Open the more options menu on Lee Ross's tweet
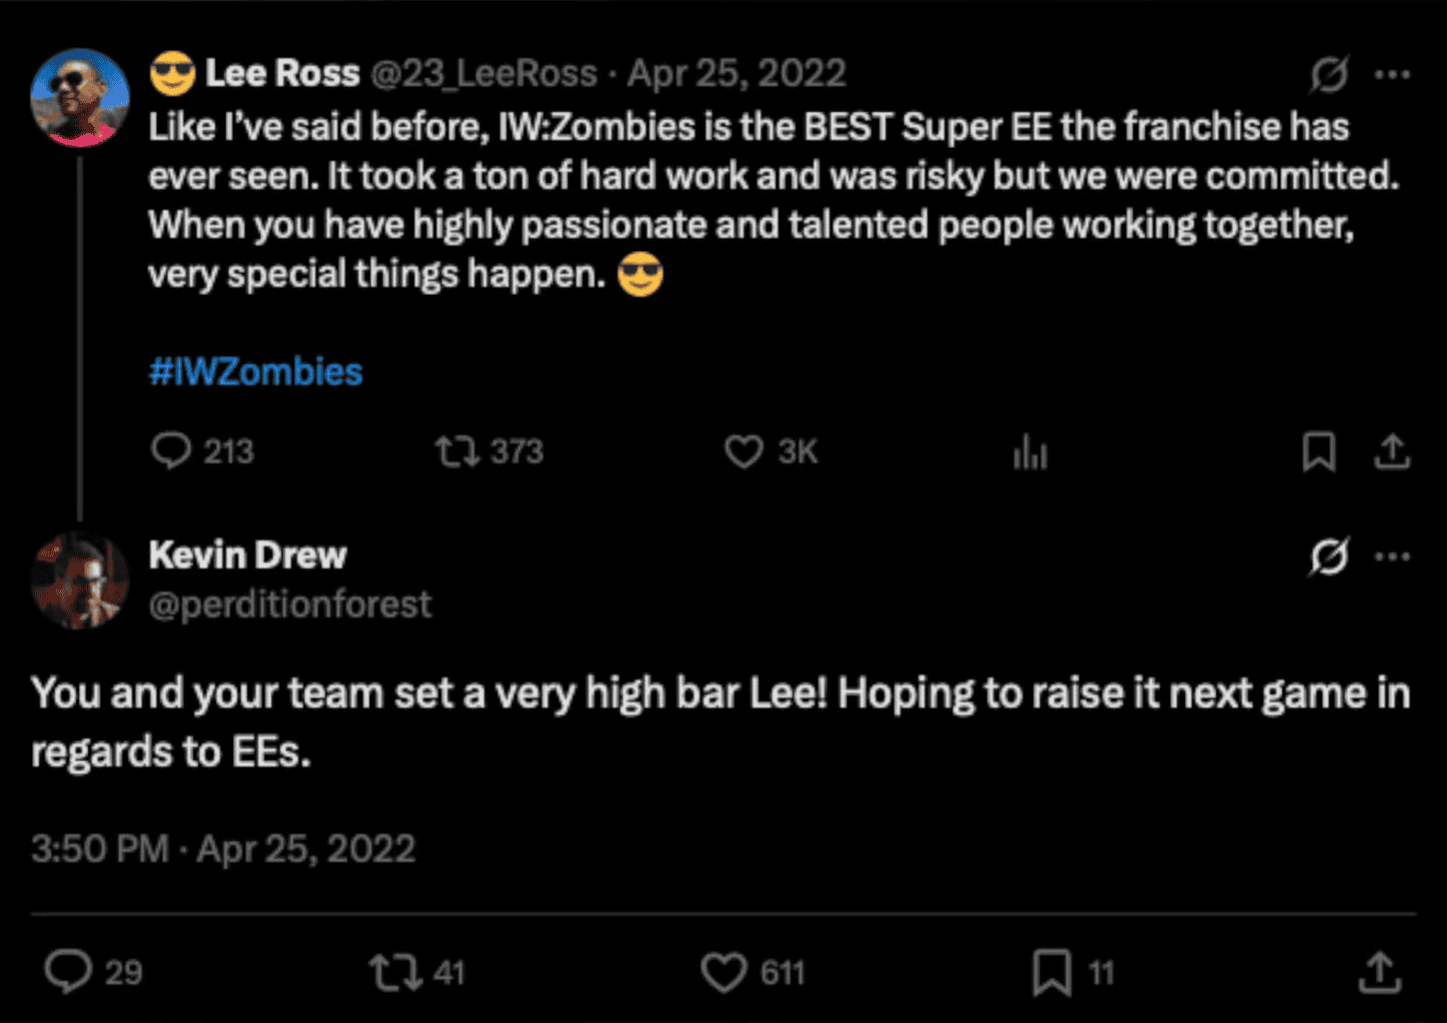The image size is (1447, 1023). (x=1393, y=73)
